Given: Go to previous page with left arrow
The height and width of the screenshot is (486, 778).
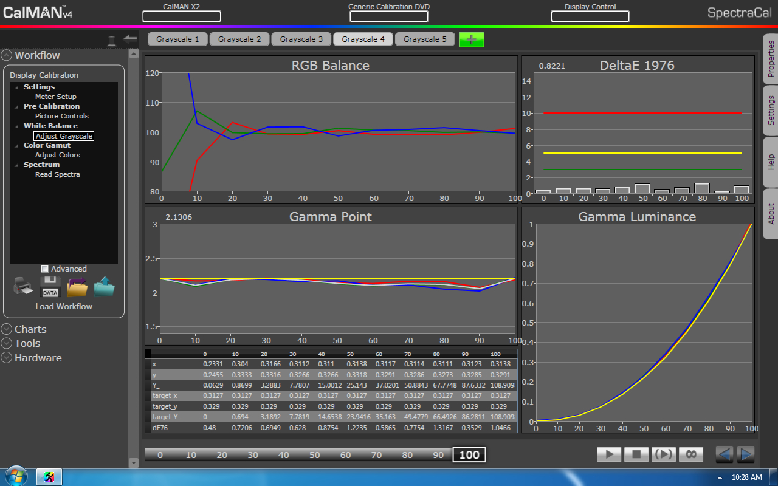Looking at the screenshot, I should pos(725,454).
